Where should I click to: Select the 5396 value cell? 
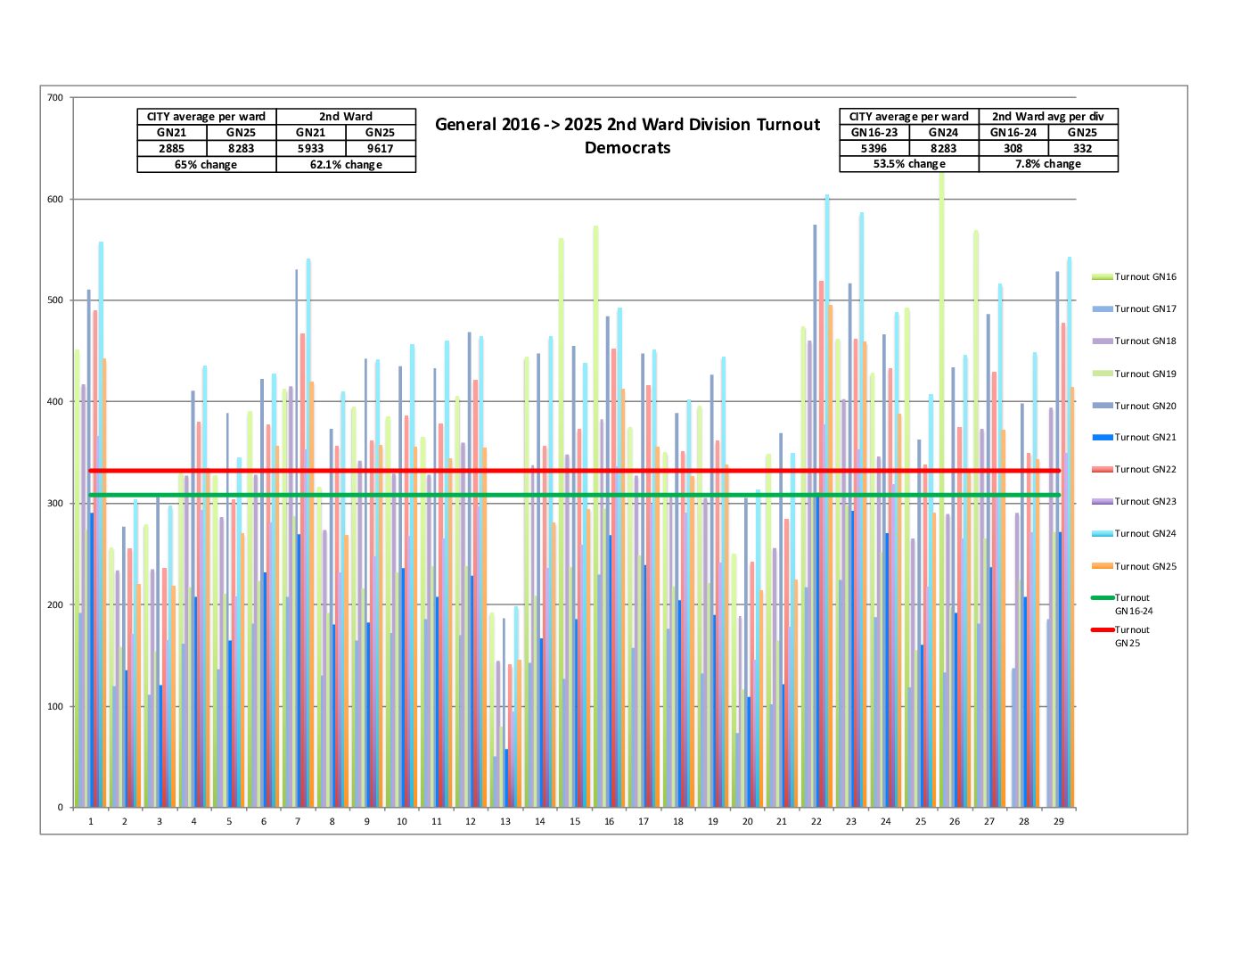pyautogui.click(x=874, y=149)
